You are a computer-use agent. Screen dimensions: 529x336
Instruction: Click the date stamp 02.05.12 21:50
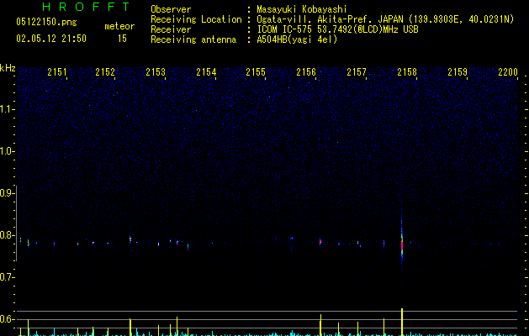click(51, 39)
